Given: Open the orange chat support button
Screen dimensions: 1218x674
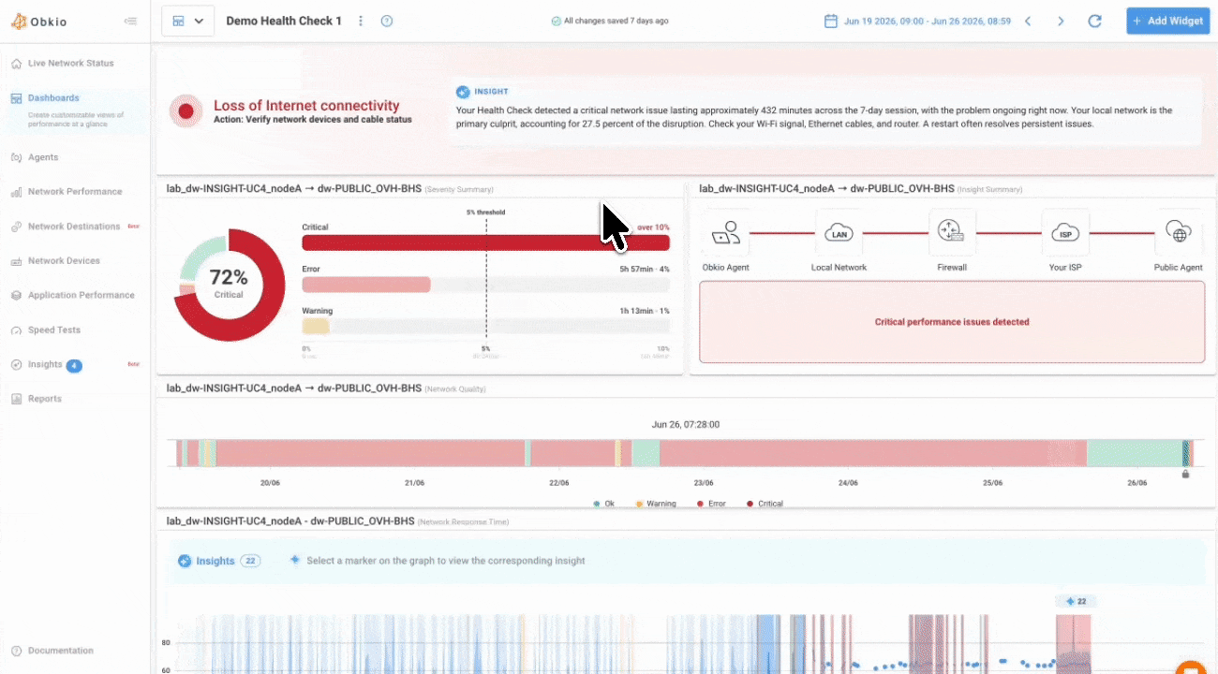Looking at the screenshot, I should (1192, 667).
